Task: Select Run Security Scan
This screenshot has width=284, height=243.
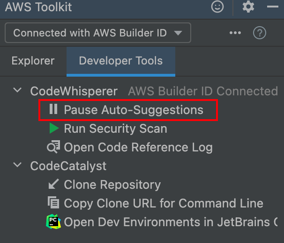Action: click(x=115, y=129)
